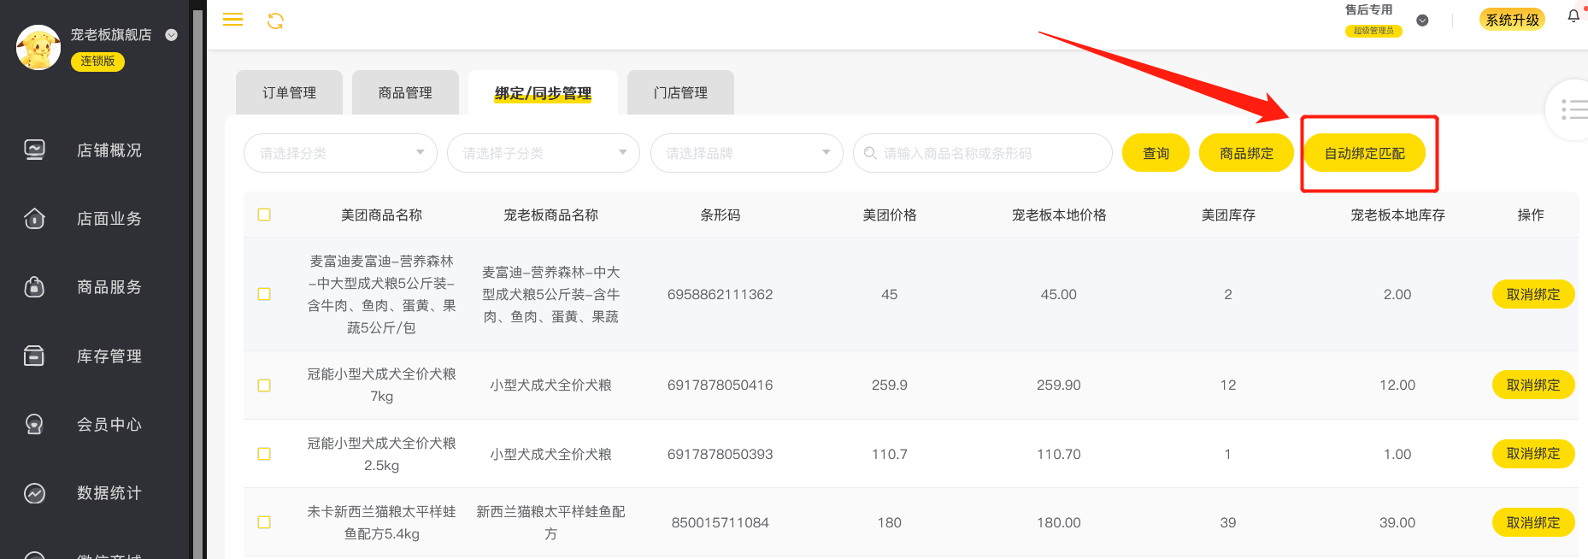The height and width of the screenshot is (559, 1588).
Task: Switch to the 门店管理 tab
Action: pos(680,92)
